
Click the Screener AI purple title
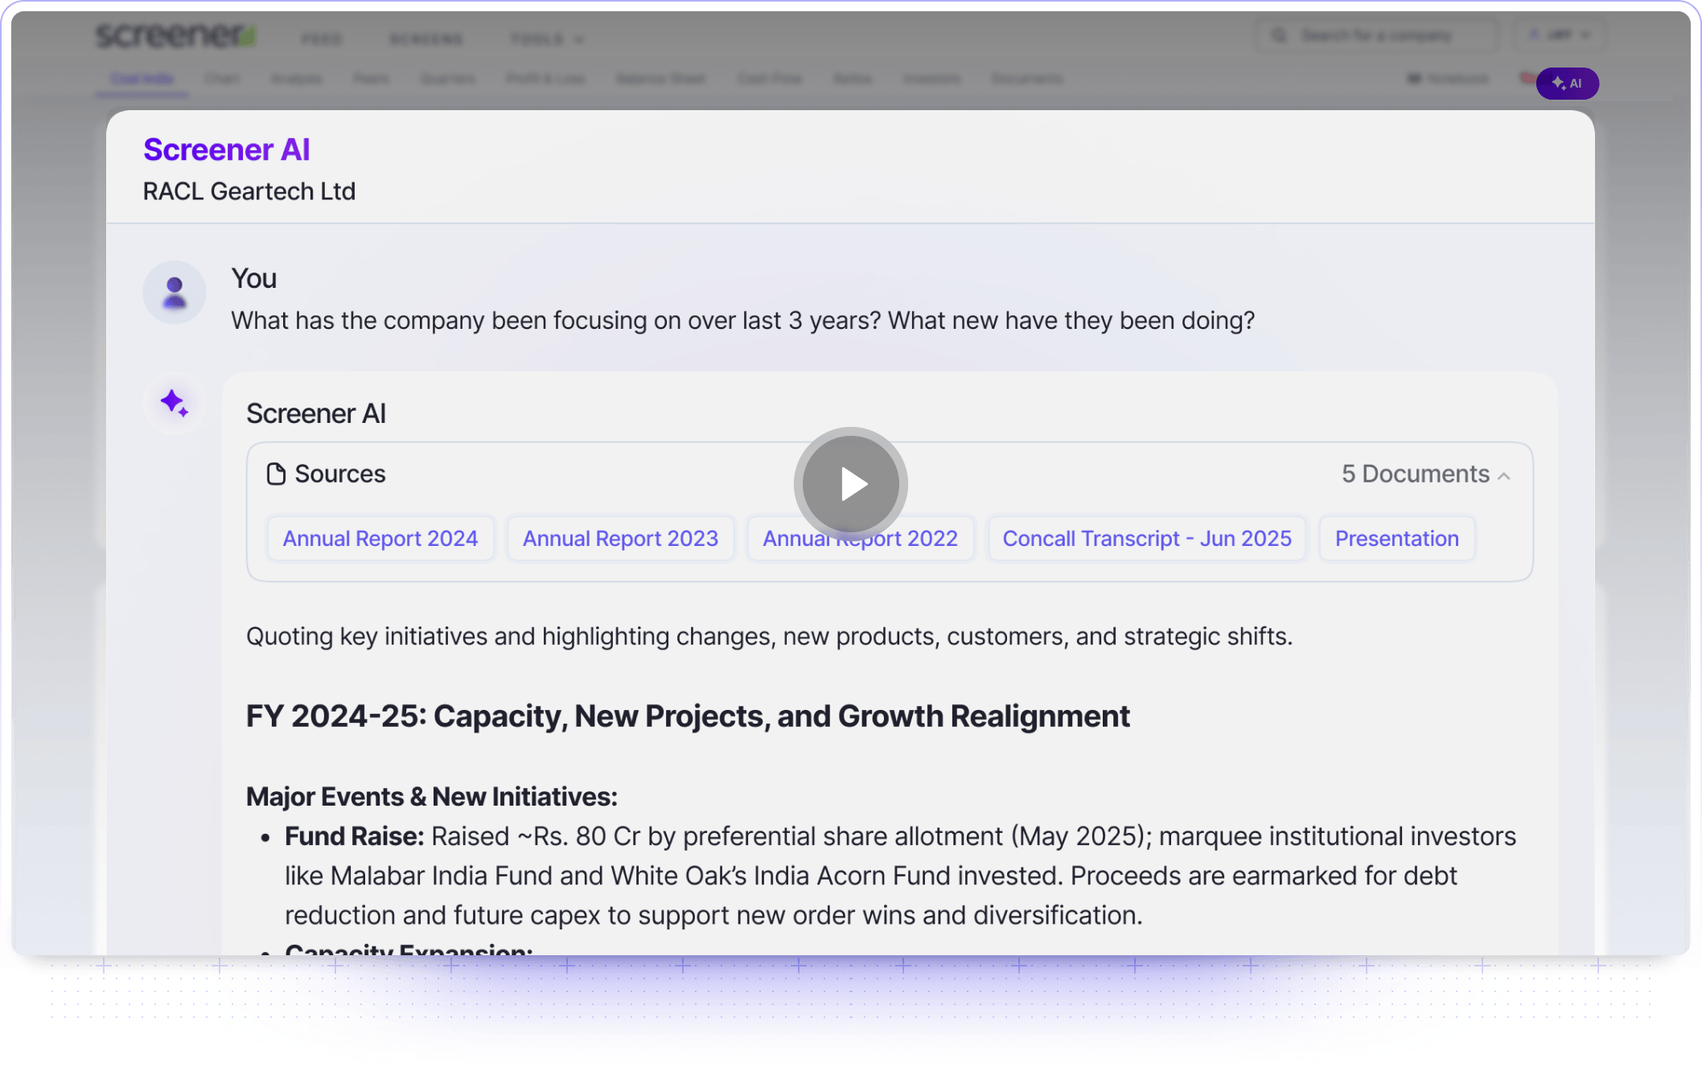click(x=226, y=150)
